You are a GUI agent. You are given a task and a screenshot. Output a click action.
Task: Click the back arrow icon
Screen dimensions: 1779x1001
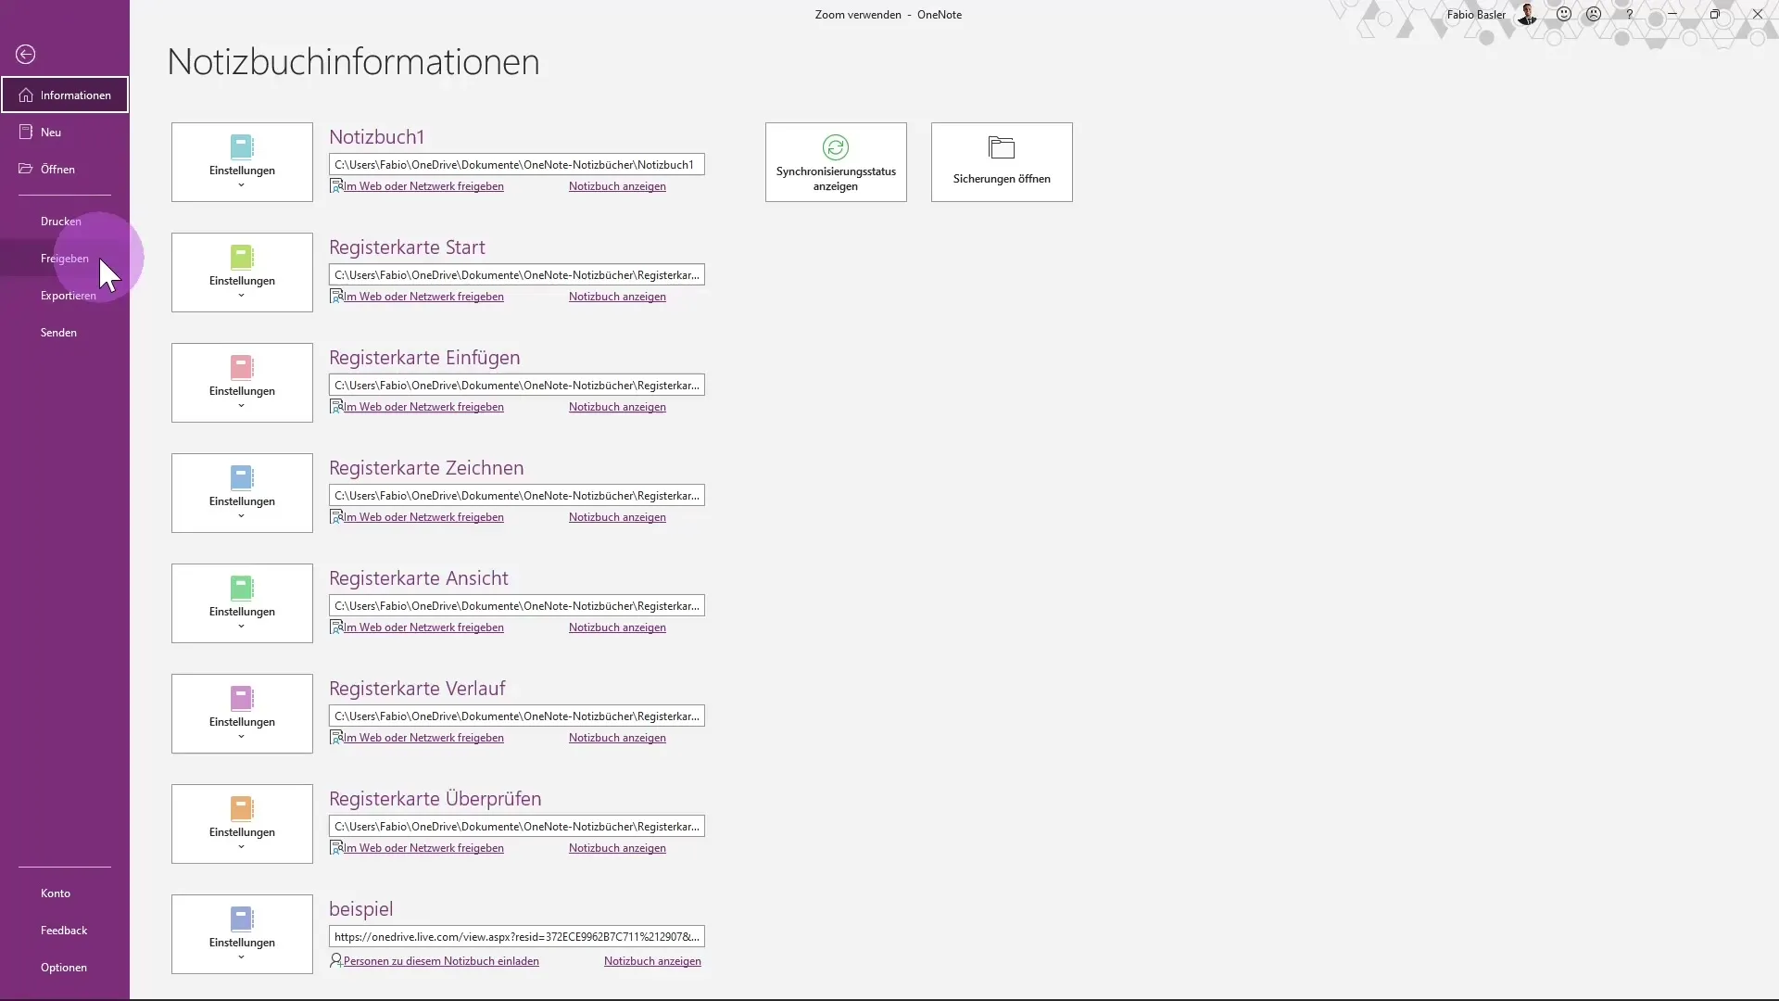26,55
